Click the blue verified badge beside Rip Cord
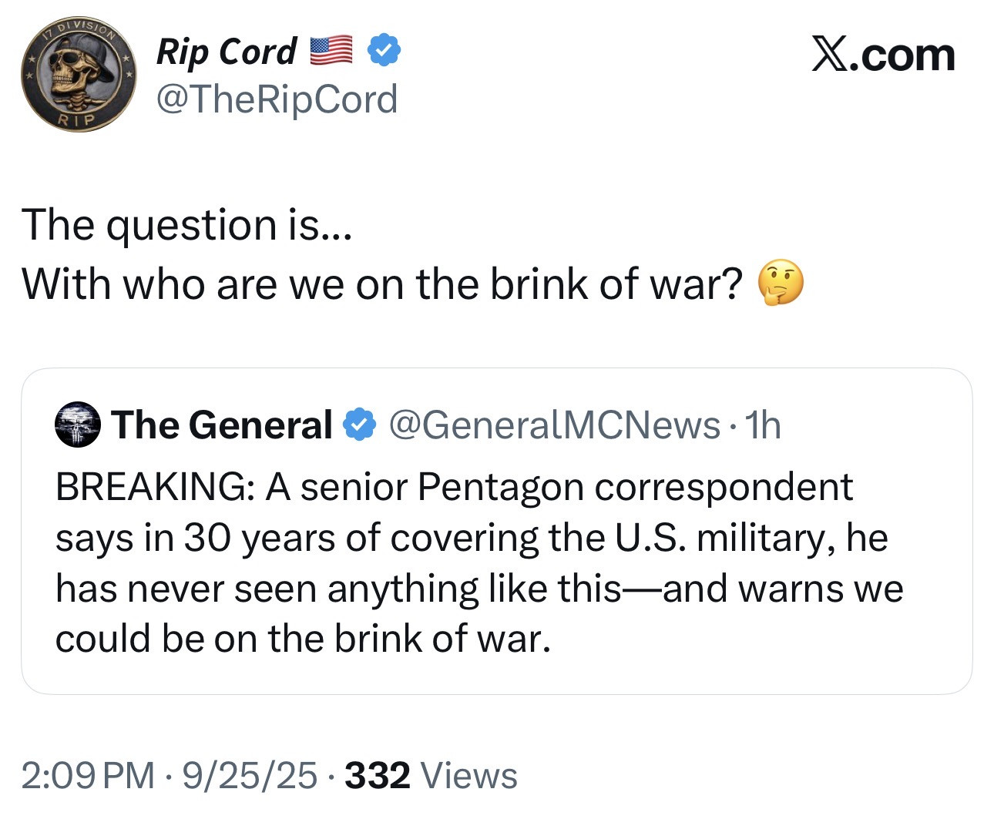Screen dimensions: 994x819 383,50
